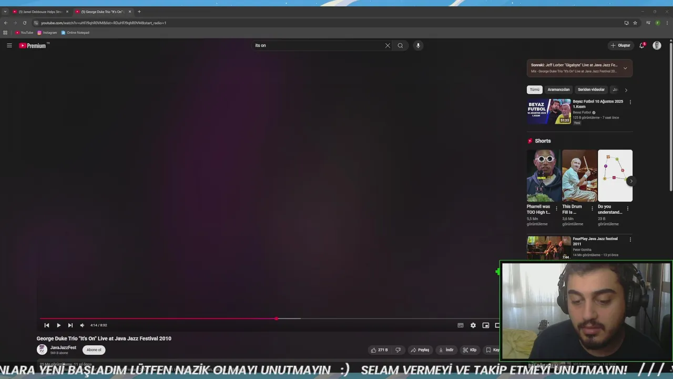Image resolution: width=673 pixels, height=379 pixels.
Task: Show more filter chips arrow
Action: click(626, 90)
